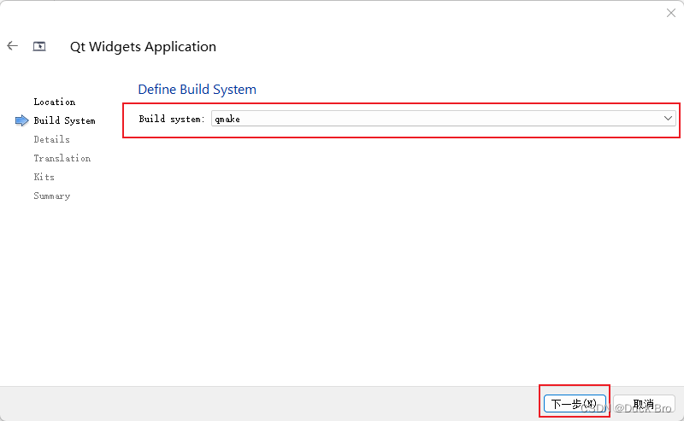Select the Build System wizard step
The image size is (684, 421).
pos(64,120)
